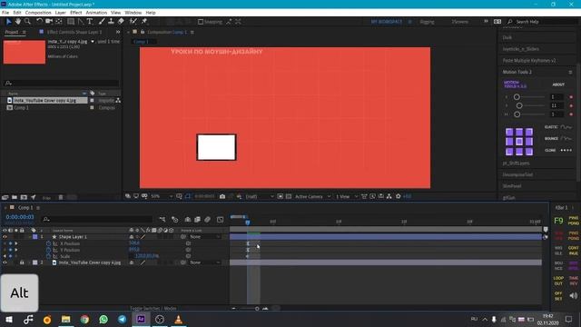Switch to Effect Controls Shape Layer 1 tab

tap(74, 33)
